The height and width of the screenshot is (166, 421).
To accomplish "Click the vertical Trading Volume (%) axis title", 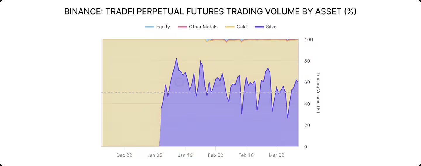I will click(x=318, y=93).
